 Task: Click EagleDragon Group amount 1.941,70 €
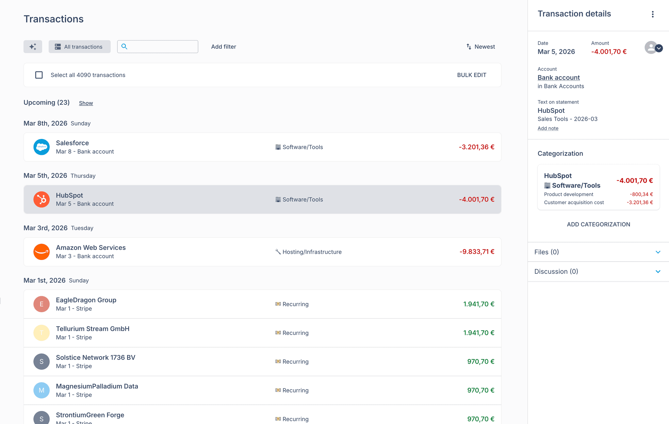(x=479, y=304)
